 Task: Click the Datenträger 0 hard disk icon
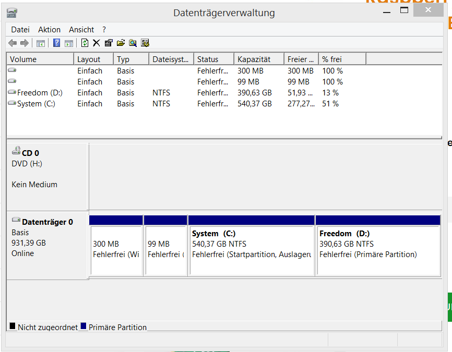point(16,220)
